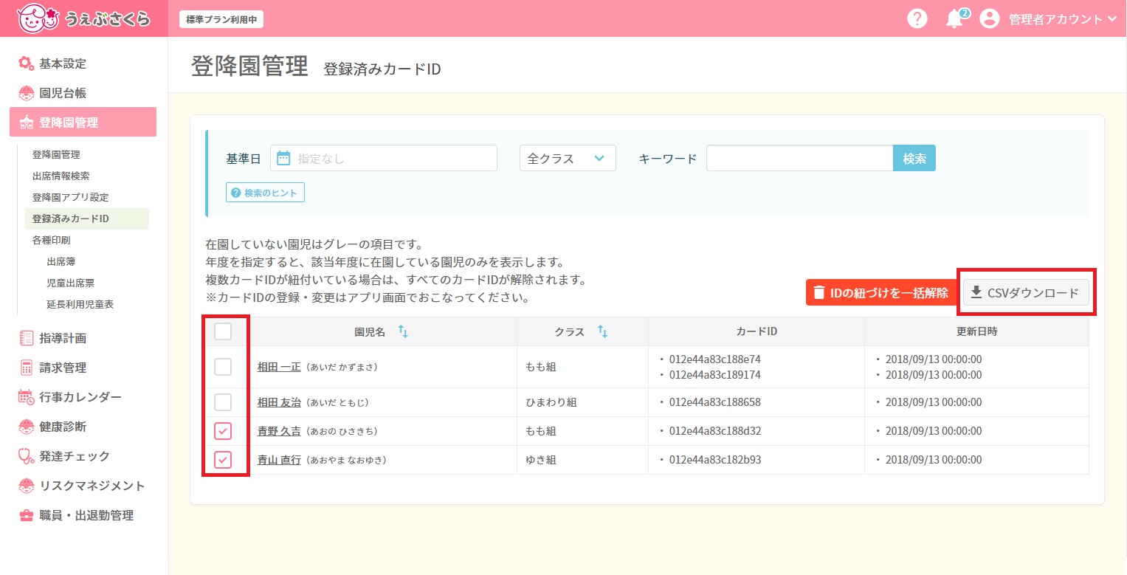Click the 更新日時 column header
The image size is (1127, 575).
point(976,331)
